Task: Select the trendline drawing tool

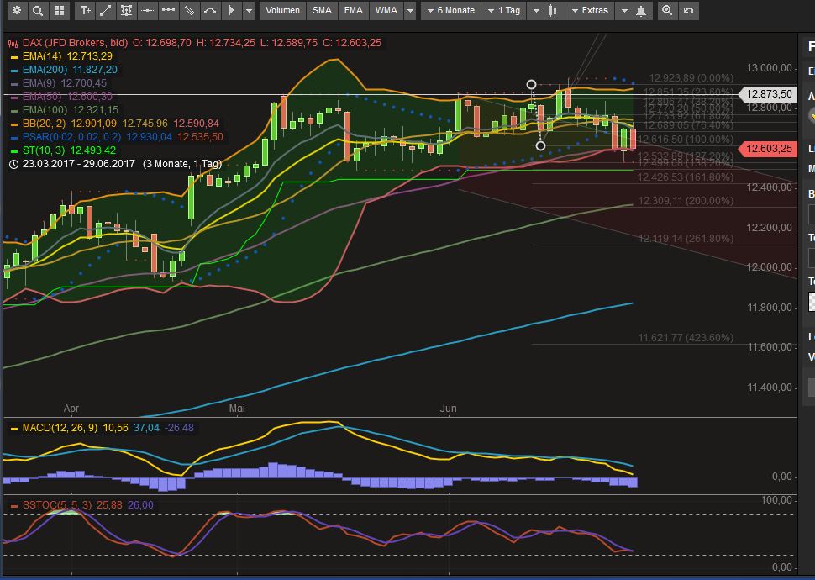Action: pos(105,12)
